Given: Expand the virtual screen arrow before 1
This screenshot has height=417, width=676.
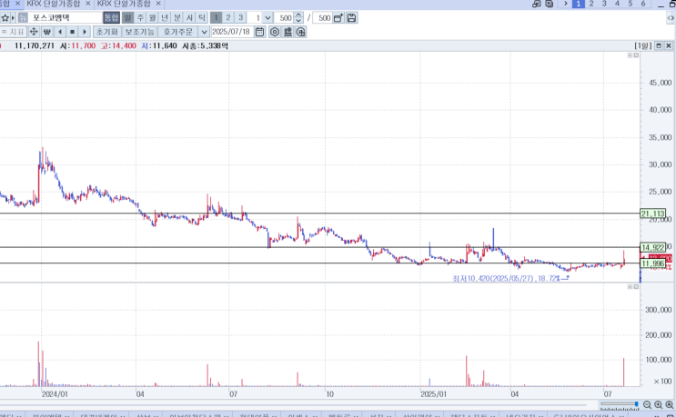Looking at the screenshot, I should point(565,4).
